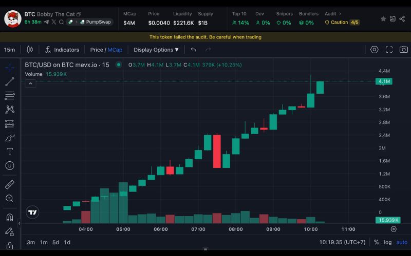Select the 1m range button
Screen dimensions: 411x256
[x=44, y=242]
